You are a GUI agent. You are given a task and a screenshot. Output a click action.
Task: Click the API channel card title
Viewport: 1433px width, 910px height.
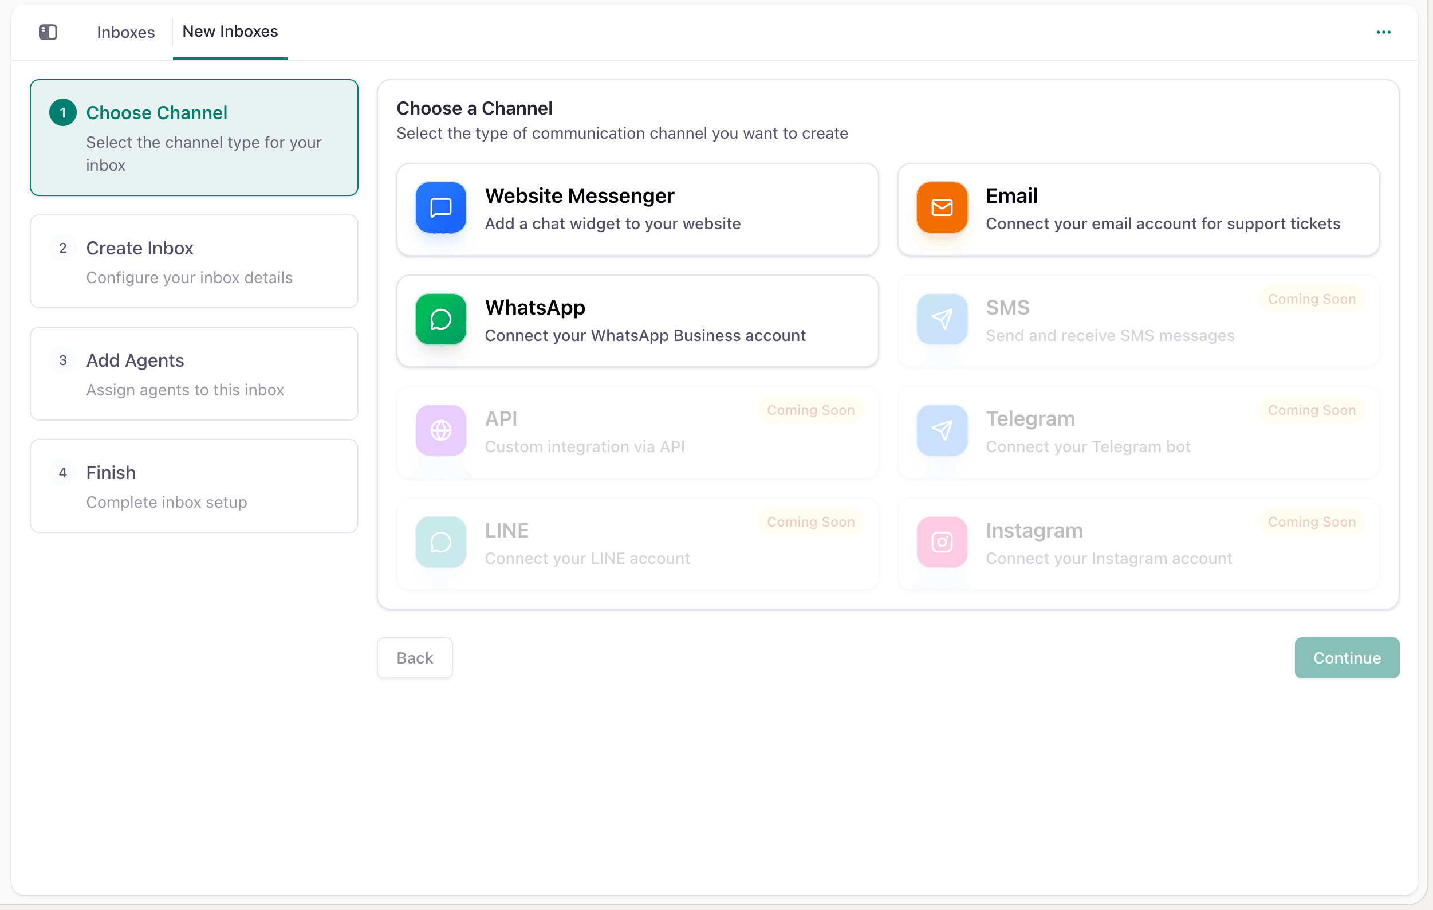click(x=501, y=419)
